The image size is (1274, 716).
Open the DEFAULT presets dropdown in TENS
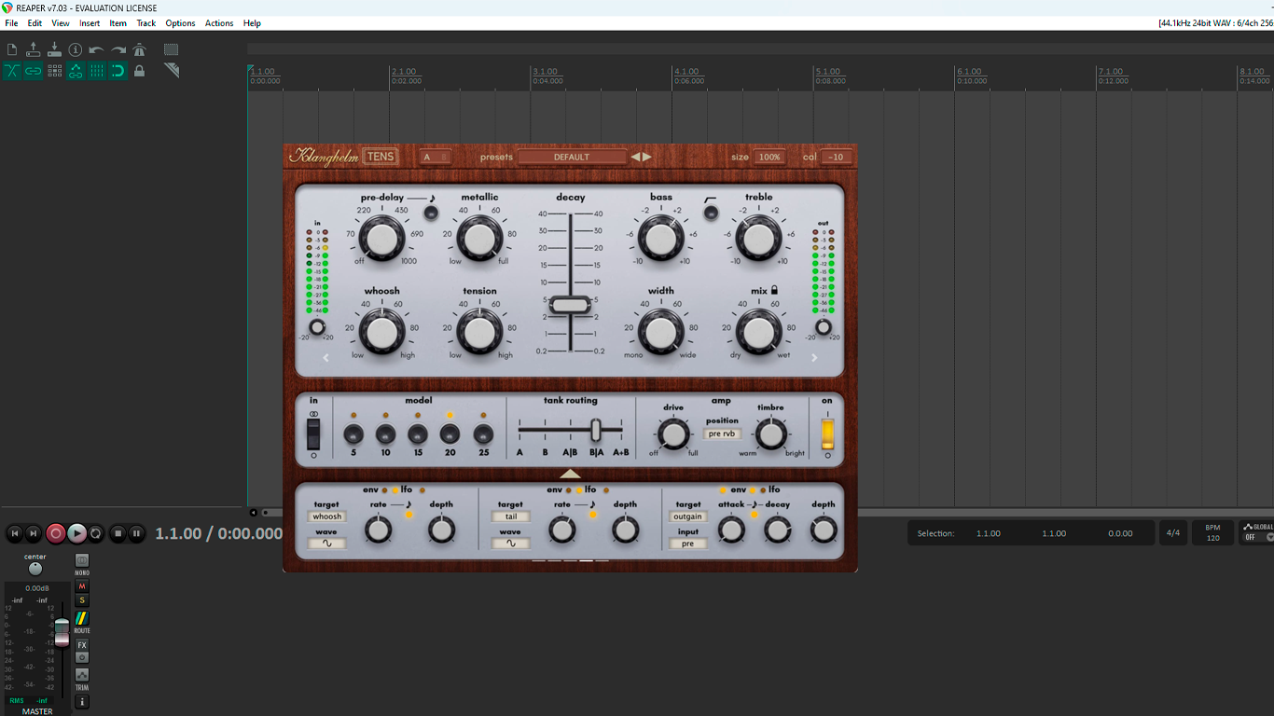click(572, 157)
